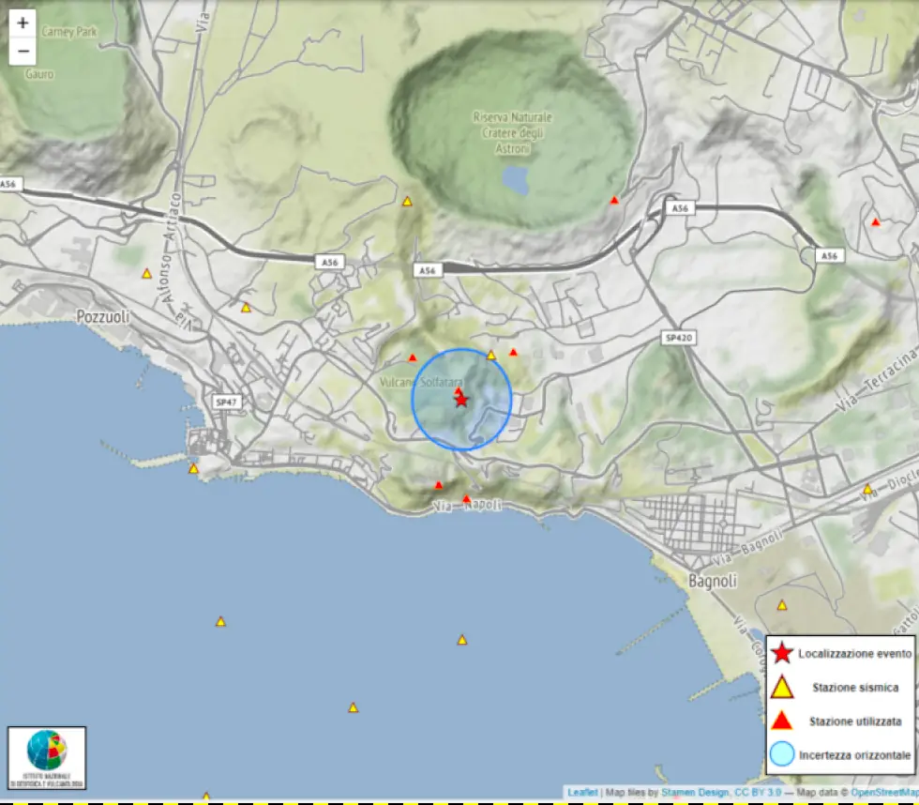Select yellow station triangle at Pozzuoli harbor
This screenshot has height=805, width=919.
[x=193, y=469]
